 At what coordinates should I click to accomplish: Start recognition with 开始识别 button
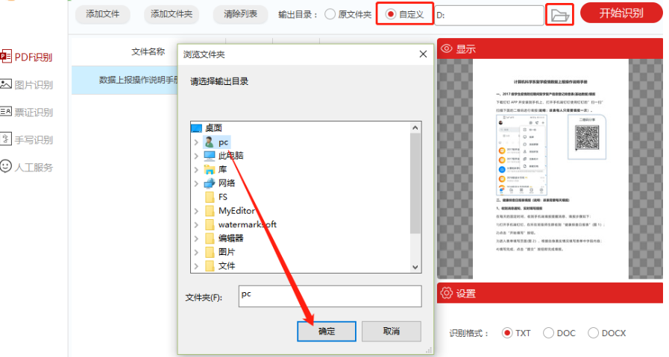(x=621, y=13)
